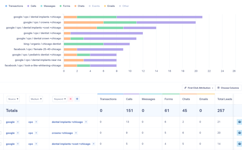Select the crowns +chicago row checkbox
Viewport: 242px width, 150px height.
click(1, 133)
